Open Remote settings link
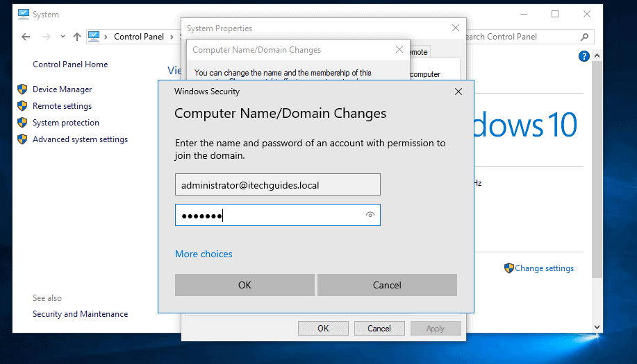 pos(62,106)
